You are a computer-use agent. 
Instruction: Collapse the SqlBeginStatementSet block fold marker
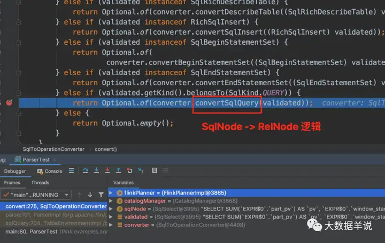(19, 42)
